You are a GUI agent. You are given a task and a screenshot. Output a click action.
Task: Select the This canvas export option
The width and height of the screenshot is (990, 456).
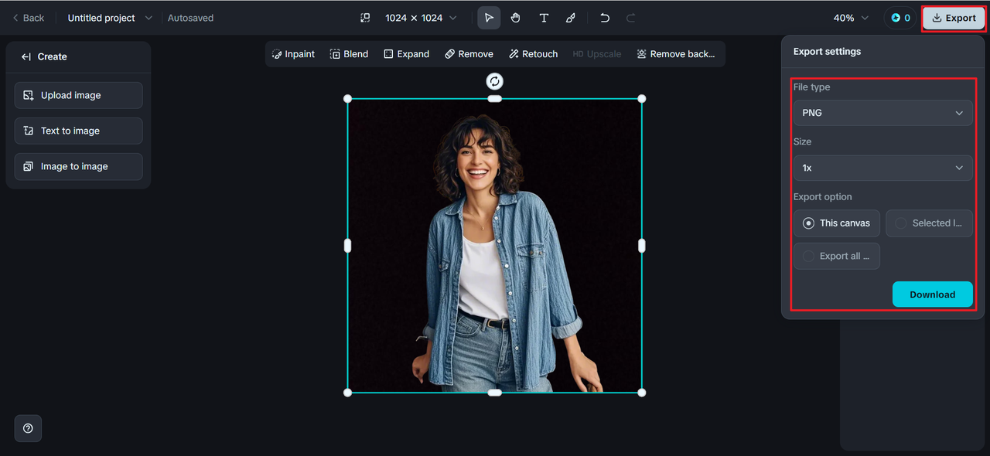coord(836,223)
